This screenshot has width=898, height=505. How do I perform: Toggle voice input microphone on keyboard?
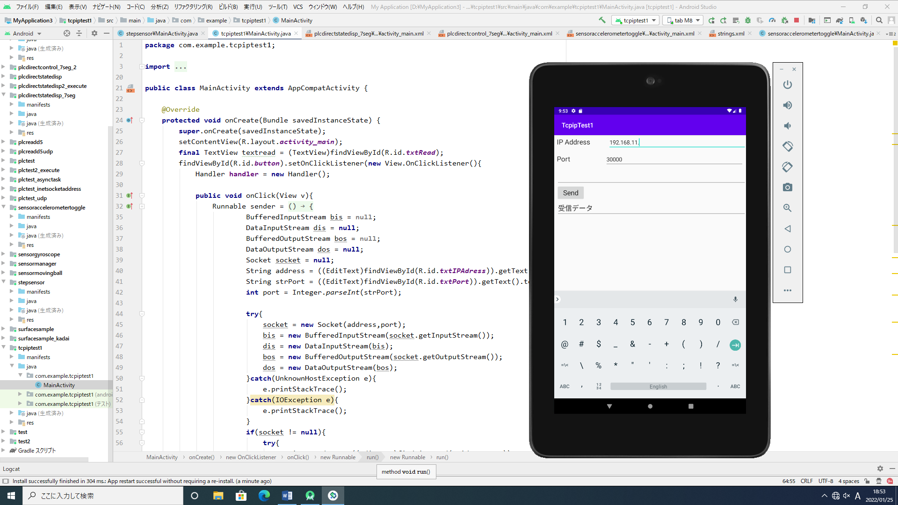735,299
